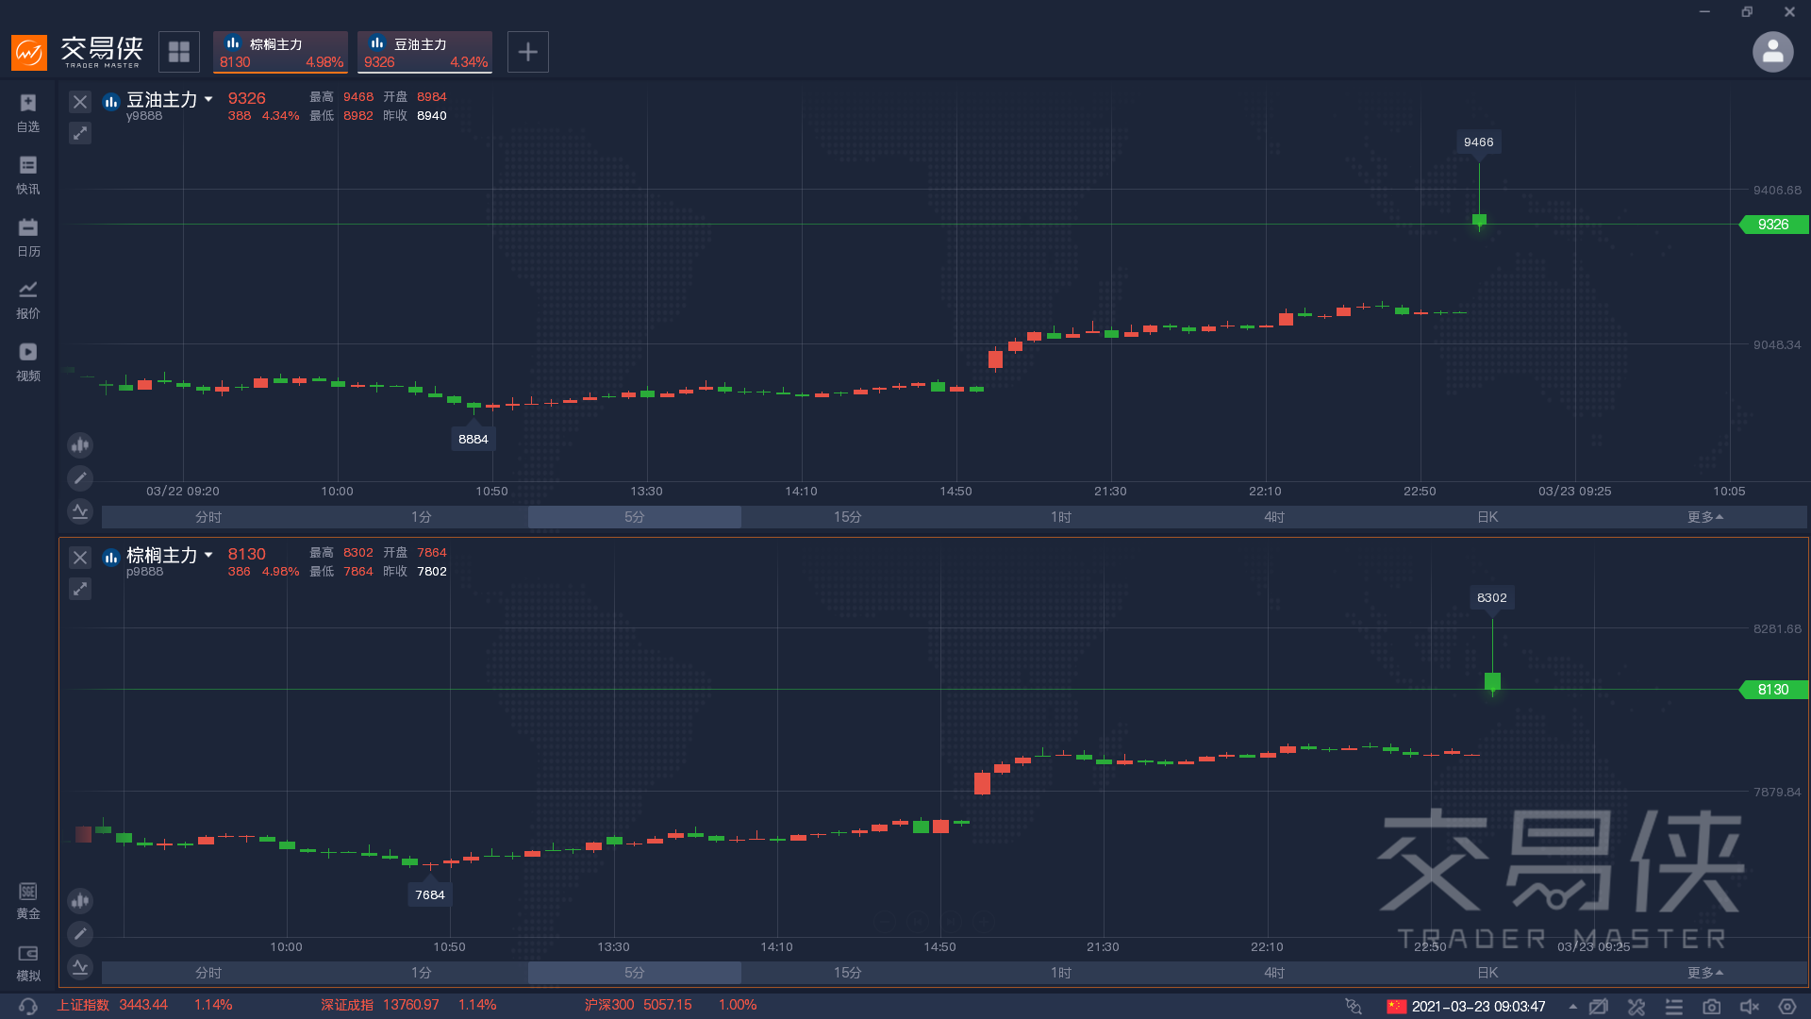1811x1019 pixels.
Task: Select 日K period in 棕榈主力 panel
Action: point(1487,973)
